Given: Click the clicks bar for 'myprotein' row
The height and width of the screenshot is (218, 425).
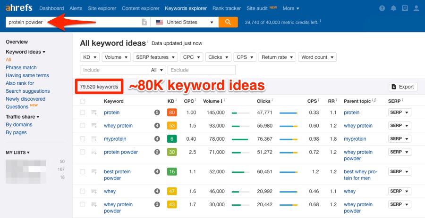Looking at the screenshot, I should pos(289,139).
